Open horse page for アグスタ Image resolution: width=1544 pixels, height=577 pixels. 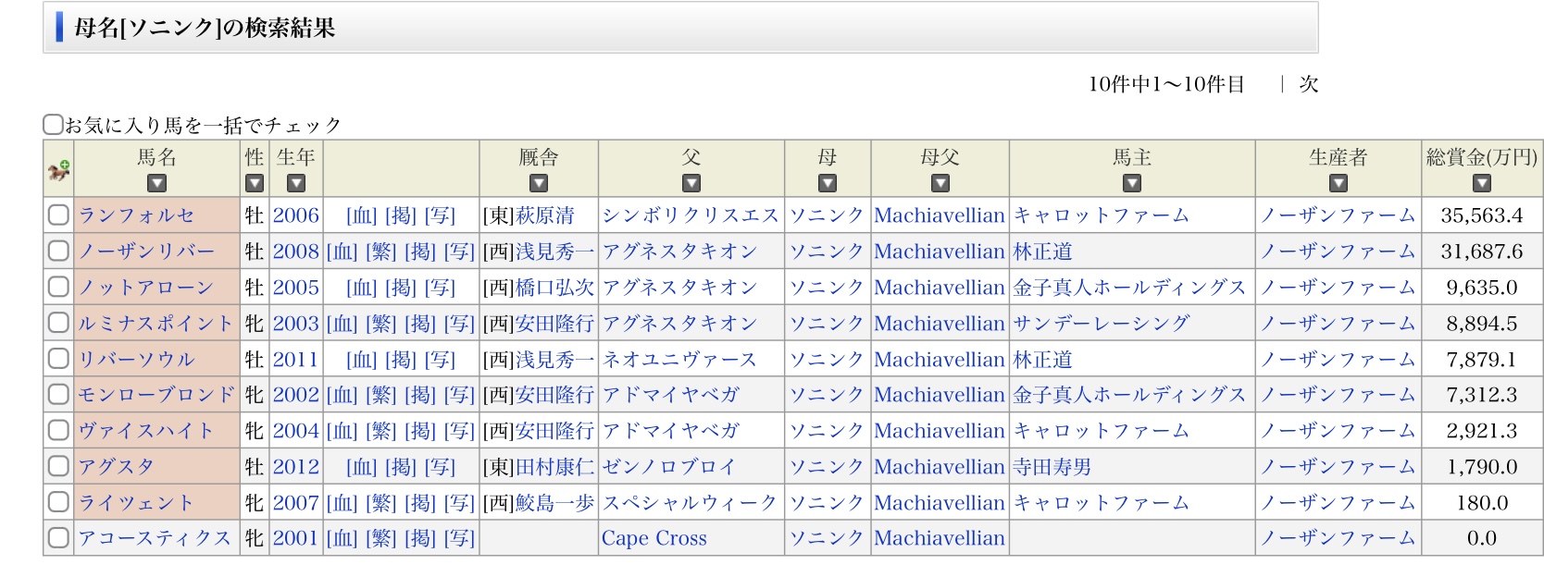[117, 467]
